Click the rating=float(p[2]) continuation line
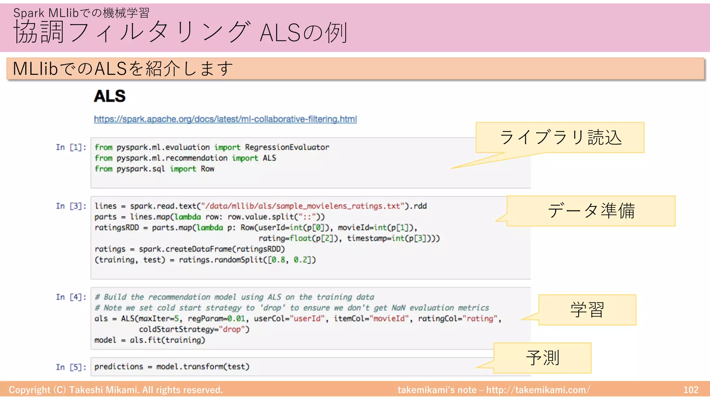This screenshot has height=399, width=710. tap(349, 238)
